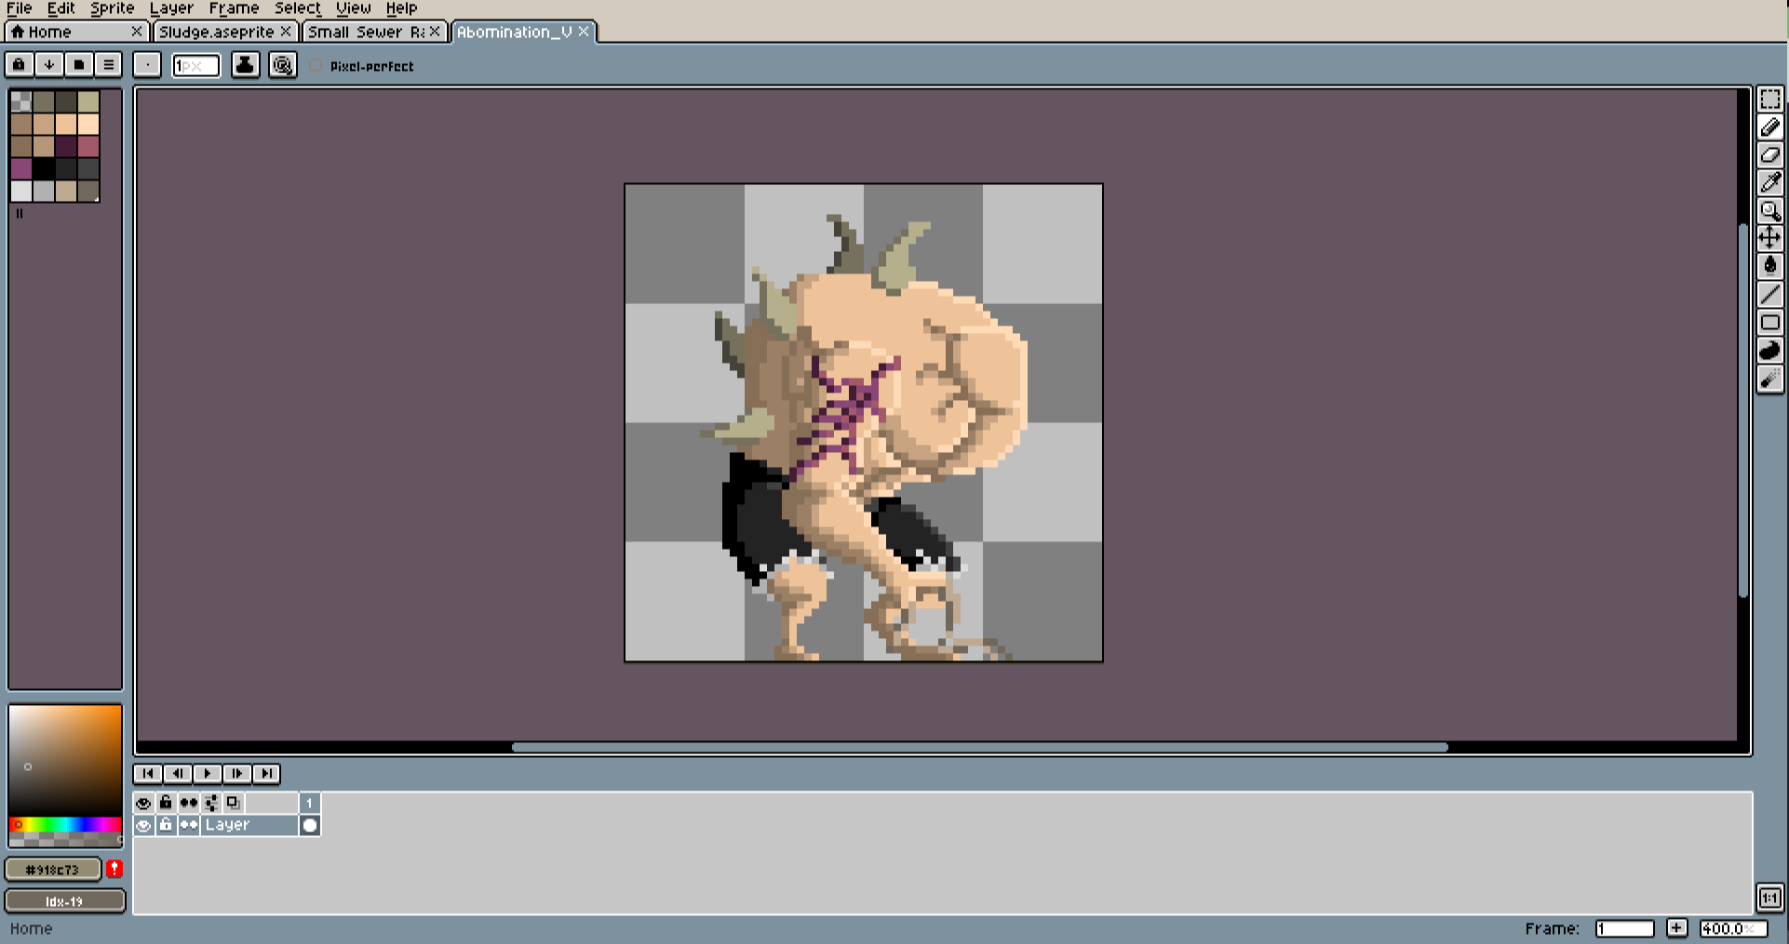1789x944 pixels.
Task: Pick a color with the Eyedropper tool
Action: pyautogui.click(x=1772, y=183)
